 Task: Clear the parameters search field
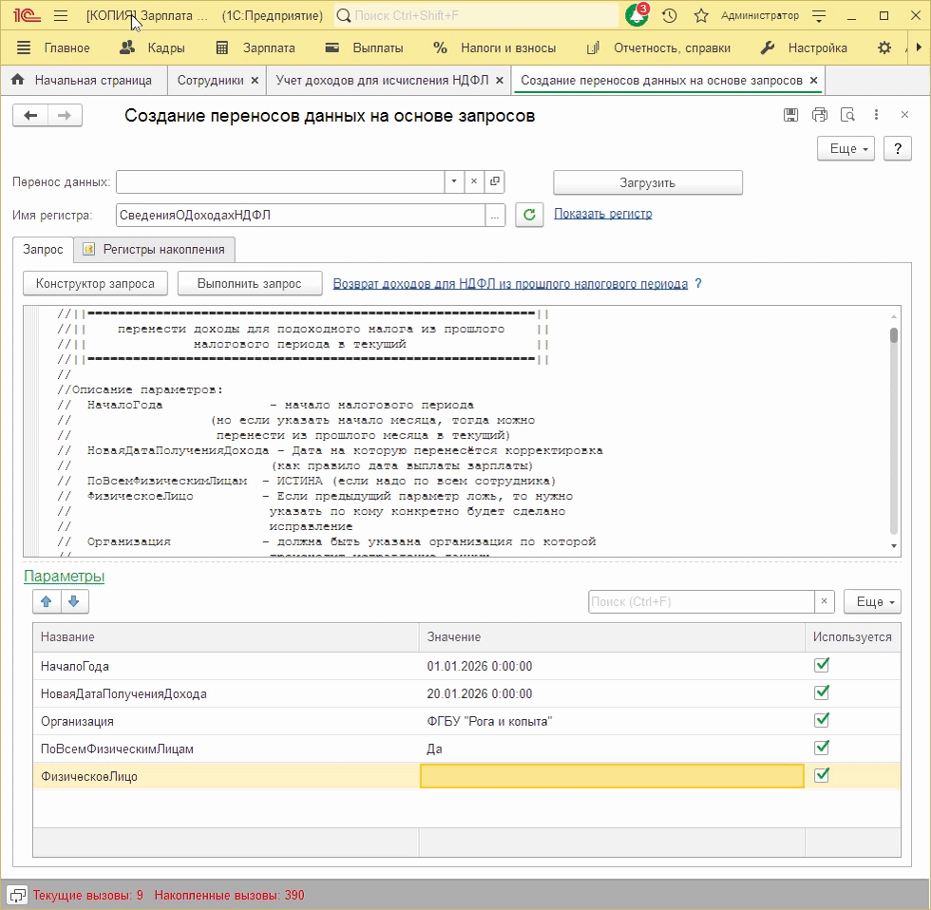pyautogui.click(x=825, y=601)
